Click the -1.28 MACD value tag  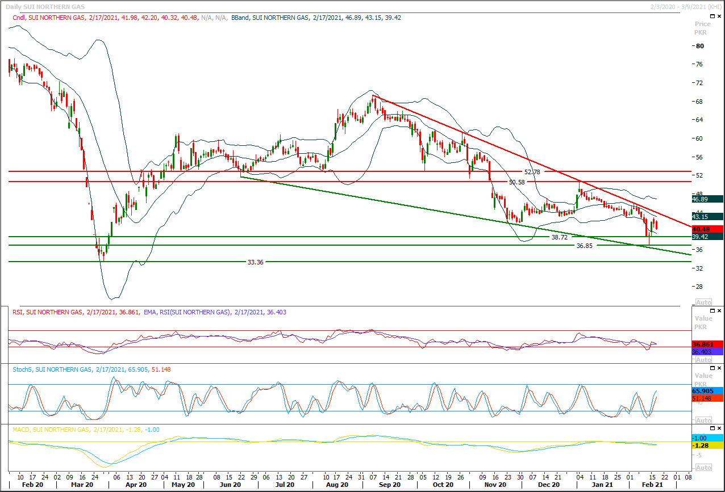pos(707,446)
